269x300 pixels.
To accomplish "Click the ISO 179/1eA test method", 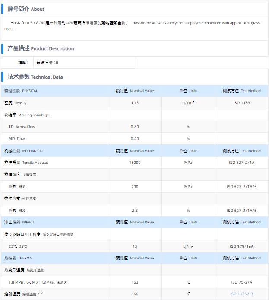I will click(242, 246).
